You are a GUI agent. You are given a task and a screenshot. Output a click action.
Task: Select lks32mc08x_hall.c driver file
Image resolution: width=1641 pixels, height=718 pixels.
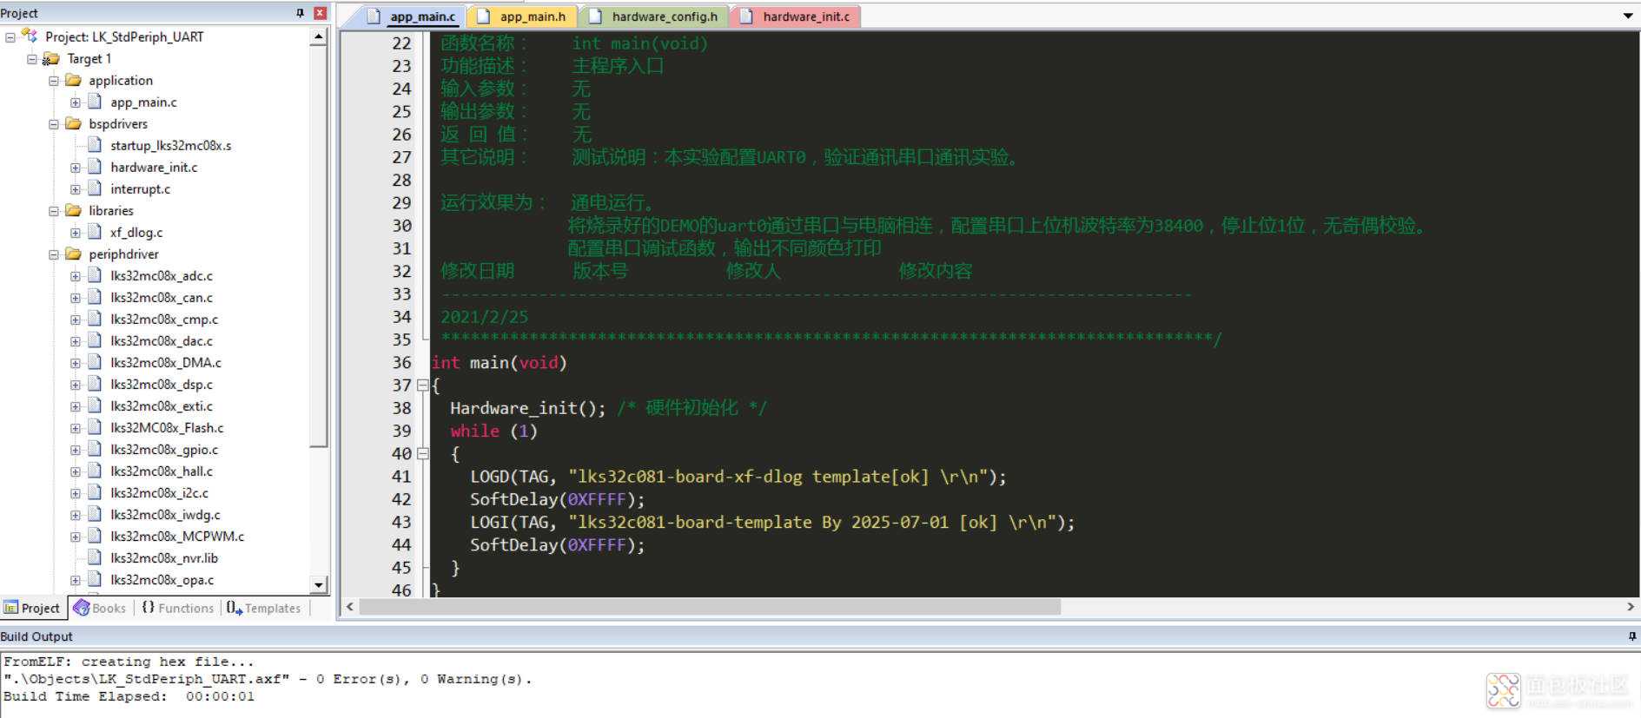tap(161, 471)
